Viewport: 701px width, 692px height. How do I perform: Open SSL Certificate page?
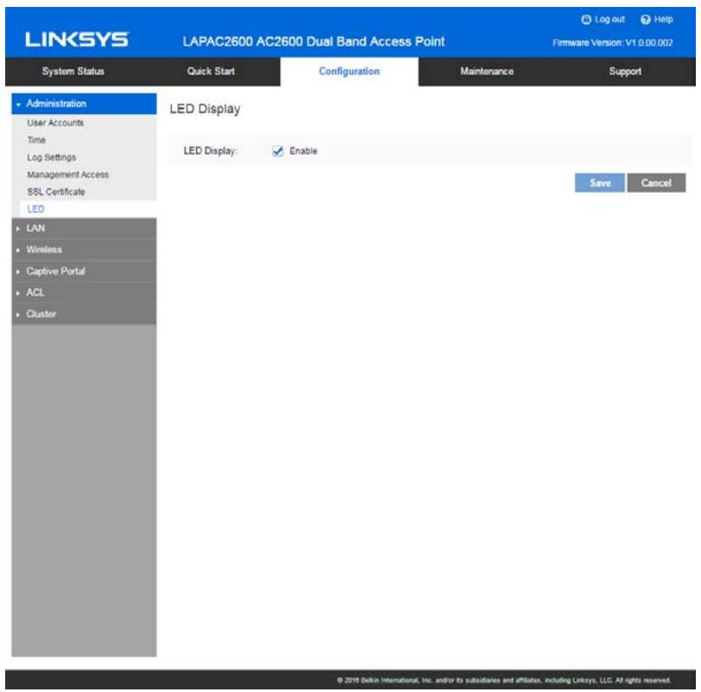tap(56, 193)
